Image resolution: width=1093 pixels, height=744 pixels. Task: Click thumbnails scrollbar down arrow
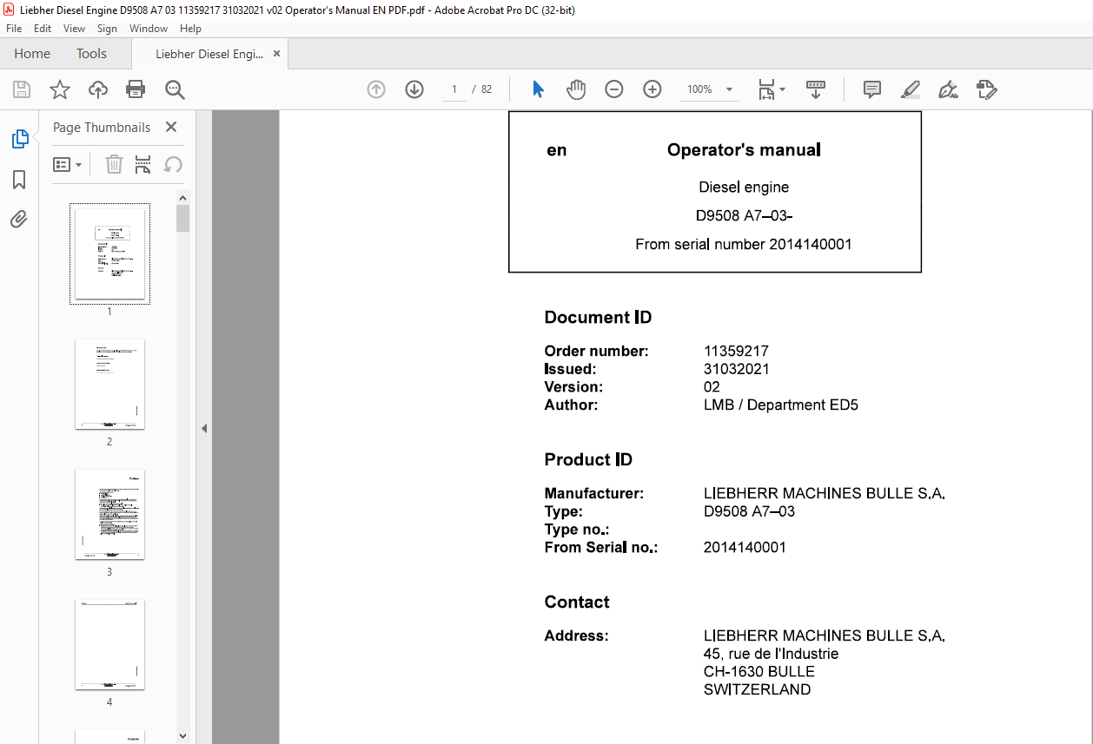[x=182, y=735]
